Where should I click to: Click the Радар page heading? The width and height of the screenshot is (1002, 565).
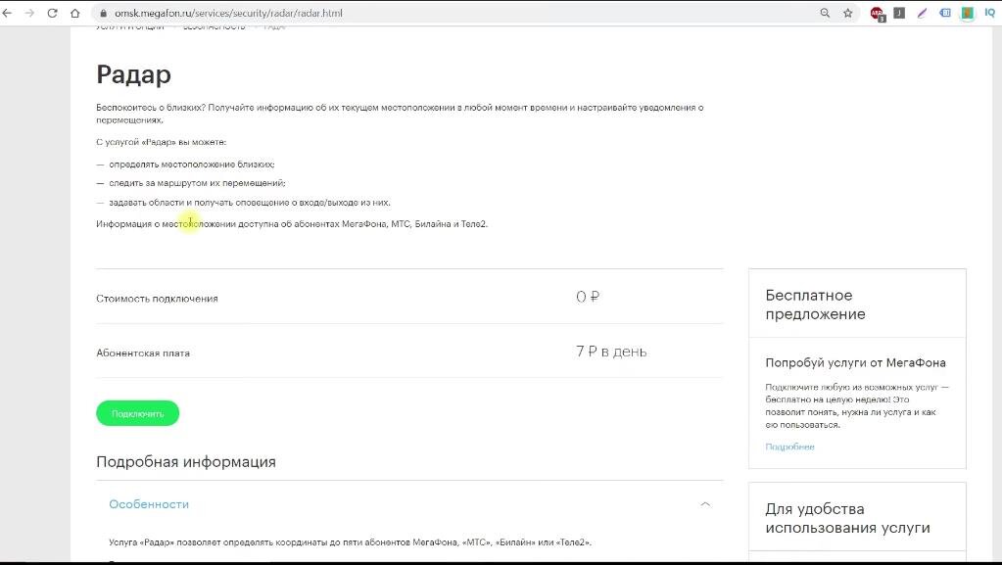[133, 74]
